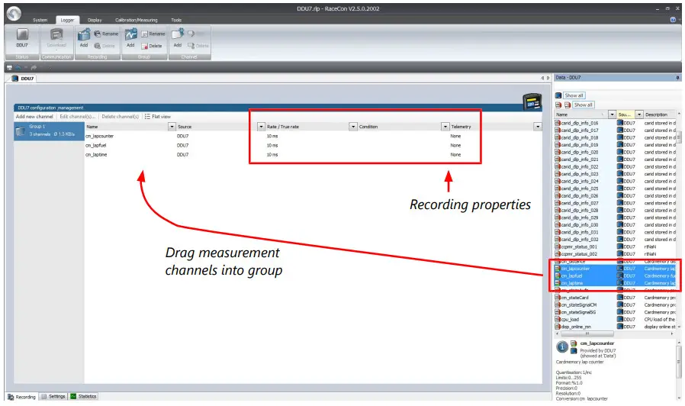Click the channel info pane vertical scrollbar
The width and height of the screenshot is (685, 406).
tap(679, 362)
